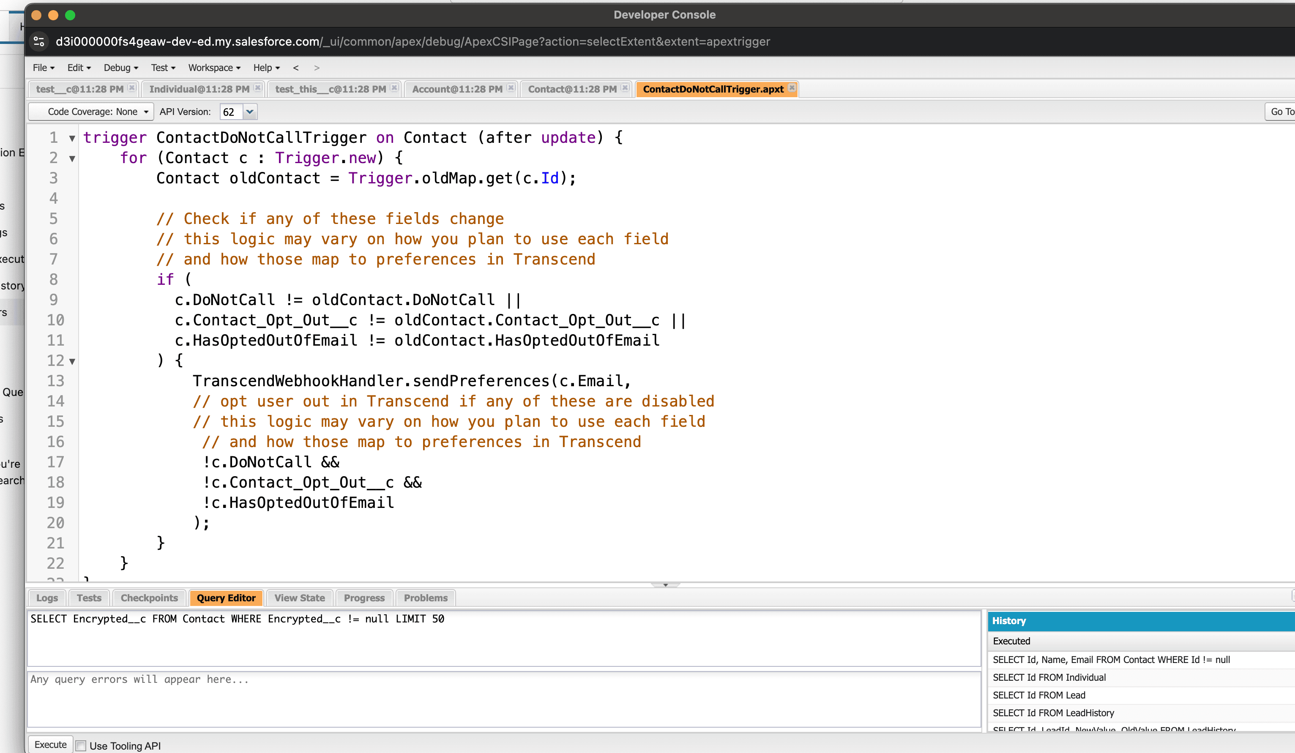
Task: Click the back navigation arrow
Action: (x=296, y=67)
